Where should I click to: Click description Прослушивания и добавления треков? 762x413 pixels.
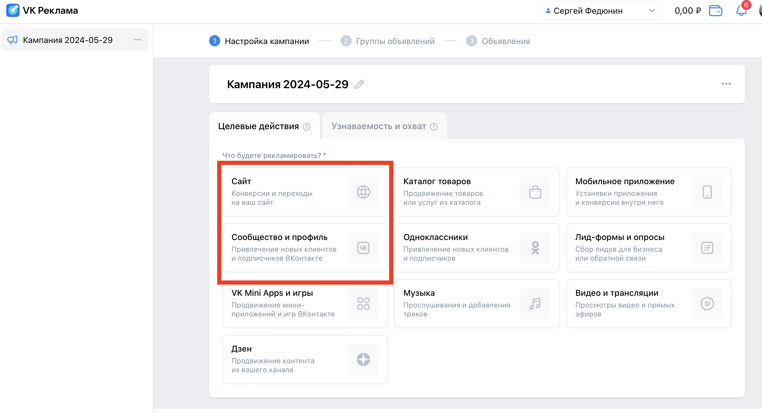click(457, 309)
